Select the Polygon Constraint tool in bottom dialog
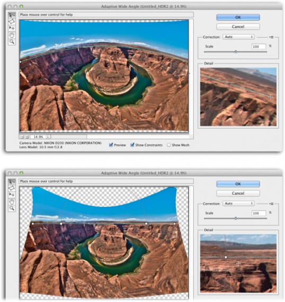The image size is (285, 302). click(x=12, y=188)
